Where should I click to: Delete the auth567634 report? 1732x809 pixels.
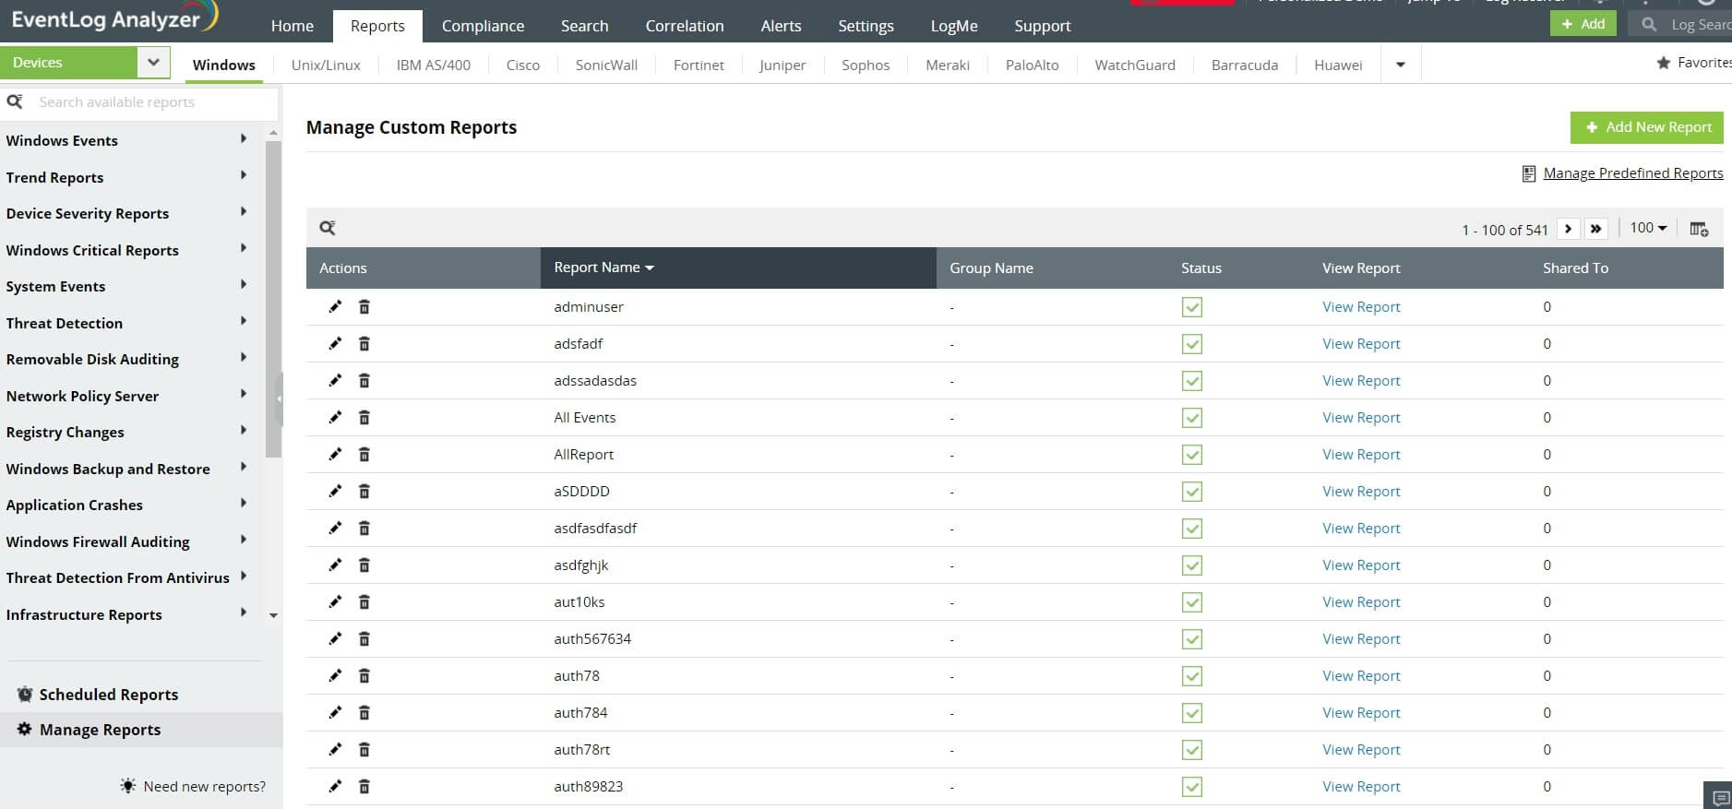point(364,638)
